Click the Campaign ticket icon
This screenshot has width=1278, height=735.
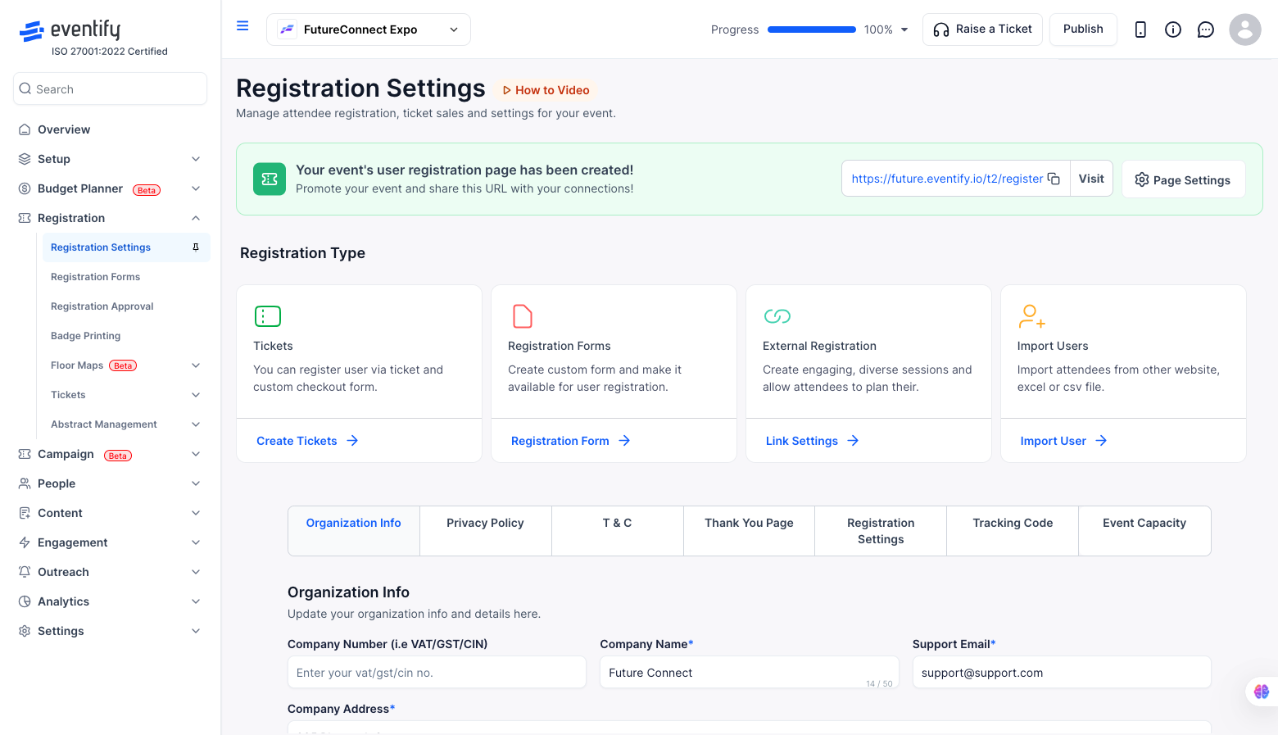click(25, 454)
